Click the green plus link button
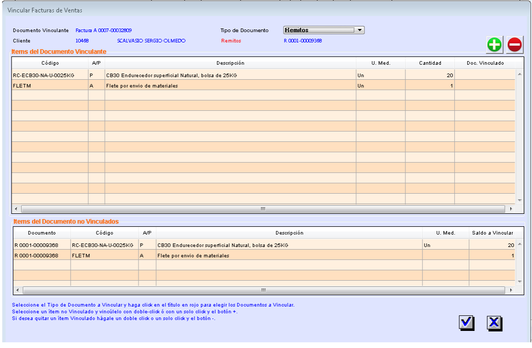This screenshot has width=532, height=348. click(x=494, y=45)
